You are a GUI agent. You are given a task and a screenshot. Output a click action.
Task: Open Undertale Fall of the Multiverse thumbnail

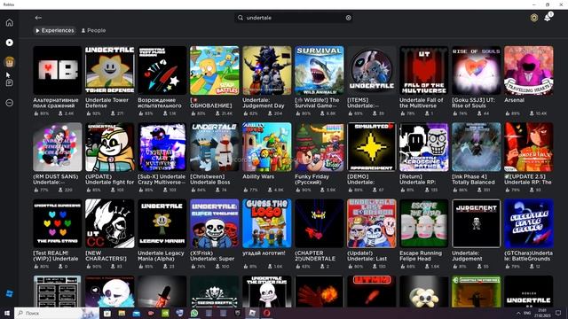pos(424,70)
